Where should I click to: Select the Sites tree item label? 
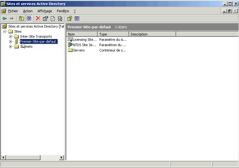pos(18,31)
